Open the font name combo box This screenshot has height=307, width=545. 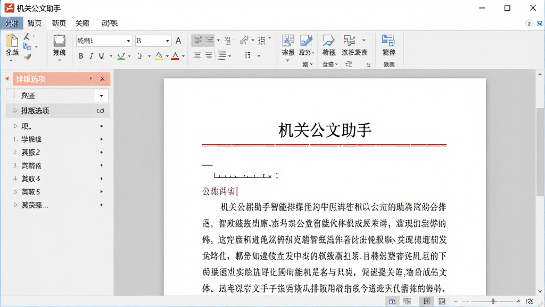[104, 41]
